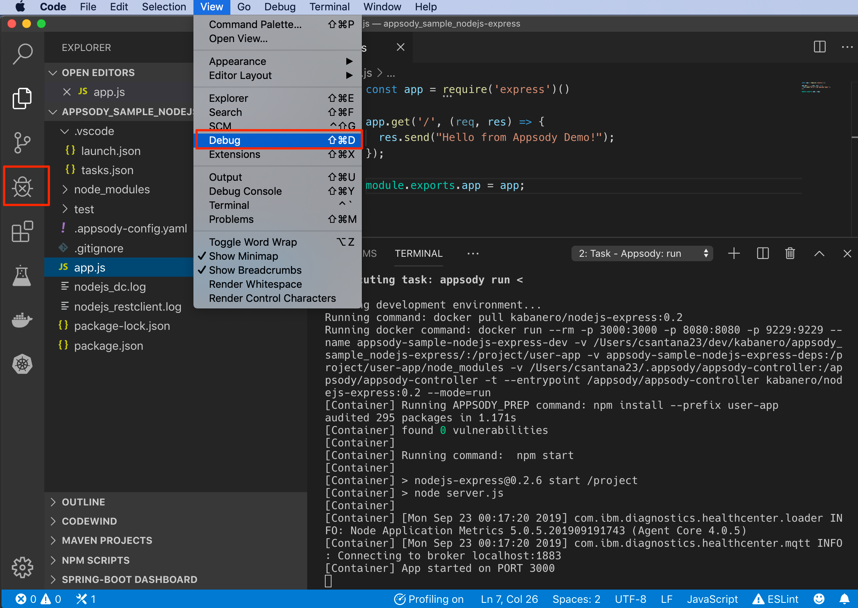This screenshot has width=858, height=608.
Task: Toggle Show Minimap option
Action: 277,256
